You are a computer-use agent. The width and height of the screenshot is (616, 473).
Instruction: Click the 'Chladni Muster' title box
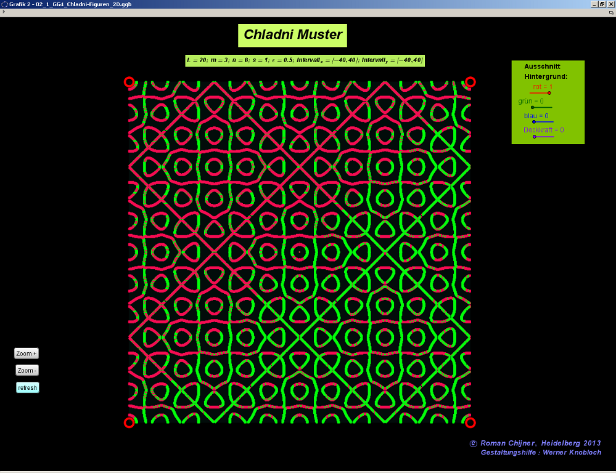[x=292, y=35]
